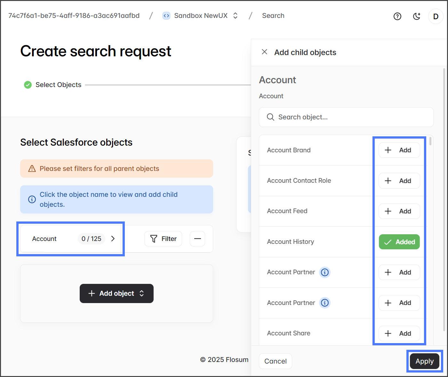Screen dimensions: 448x377
Task: Open Filter for the Account object
Action: (x=163, y=239)
